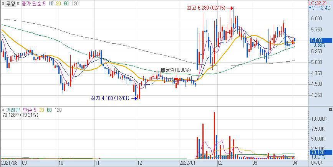333x167 pixels.
Task: Click the 02 month label on the date axis
Action: [220, 163]
